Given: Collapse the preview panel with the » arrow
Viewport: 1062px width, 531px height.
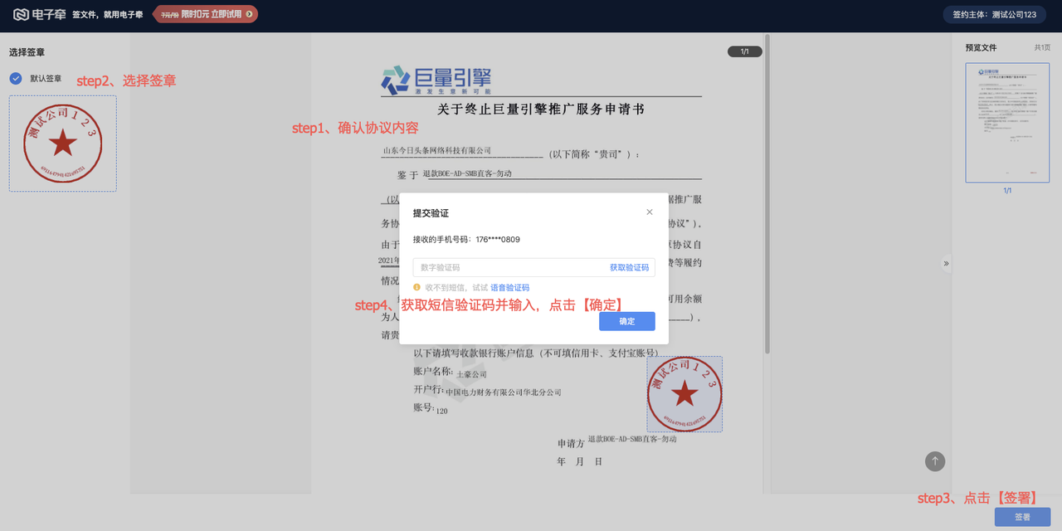Looking at the screenshot, I should tap(947, 264).
